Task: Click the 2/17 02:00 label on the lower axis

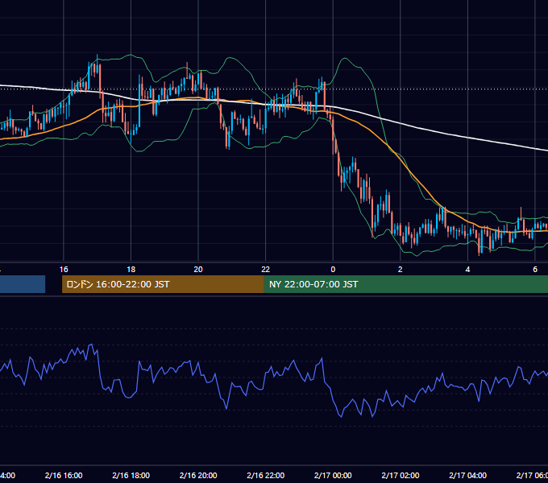Action: [x=401, y=475]
